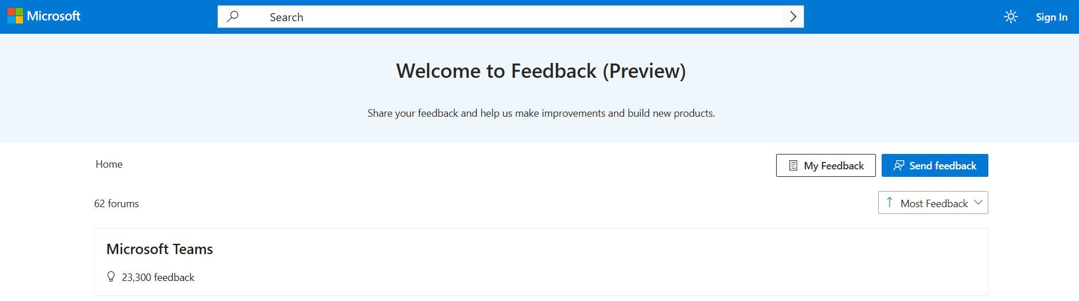Toggle the light/dark theme sun icon

coord(1011,17)
